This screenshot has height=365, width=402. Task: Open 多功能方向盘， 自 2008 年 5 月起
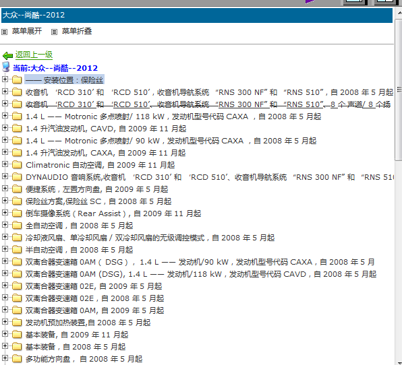click(84, 359)
